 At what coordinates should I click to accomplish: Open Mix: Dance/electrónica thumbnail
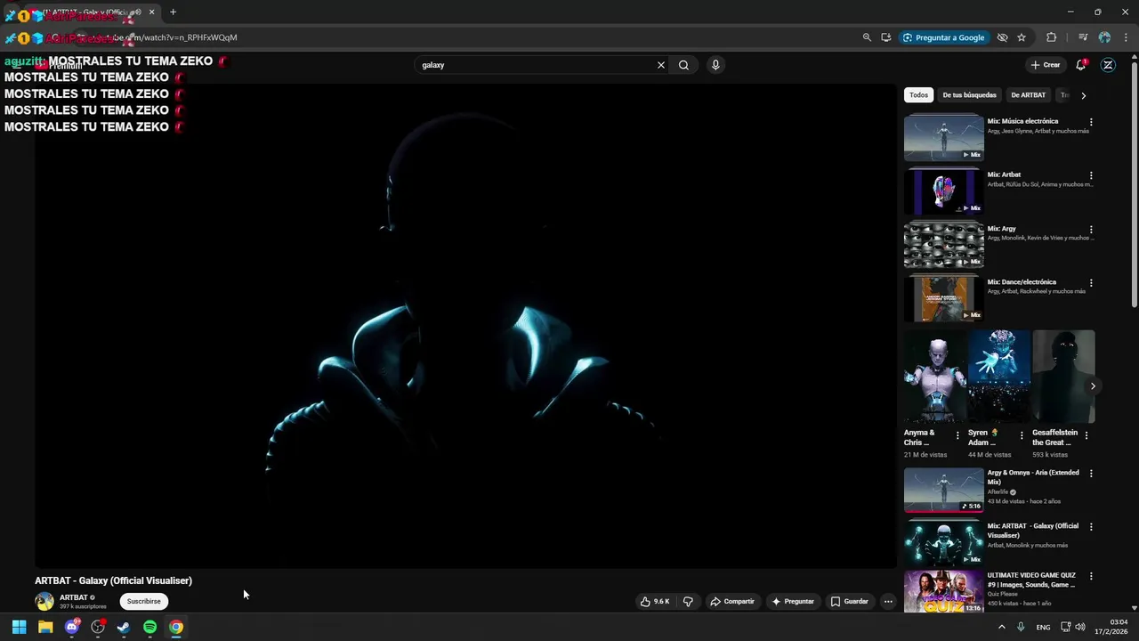coord(944,298)
